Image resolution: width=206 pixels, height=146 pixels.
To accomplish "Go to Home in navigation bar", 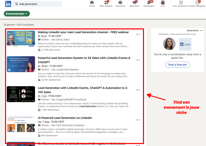I will (x=92, y=4).
